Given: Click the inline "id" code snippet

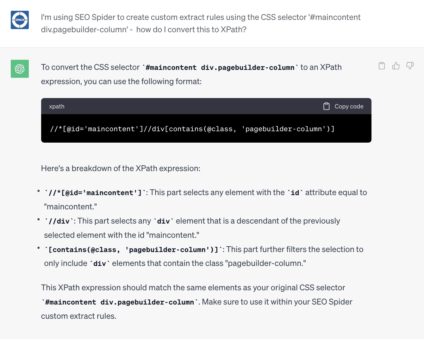Looking at the screenshot, I should click(295, 193).
